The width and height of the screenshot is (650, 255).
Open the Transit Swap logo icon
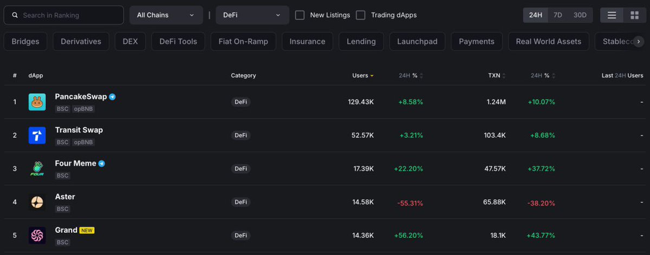37,135
